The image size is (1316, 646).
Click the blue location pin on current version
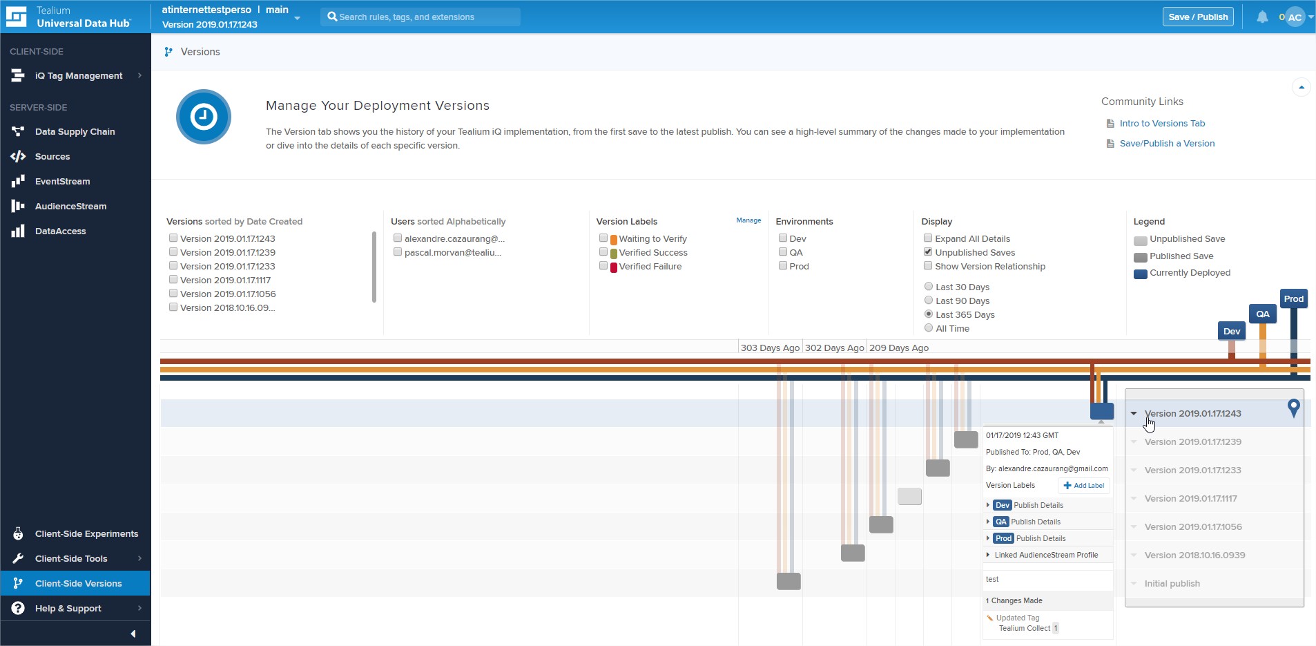coord(1293,408)
